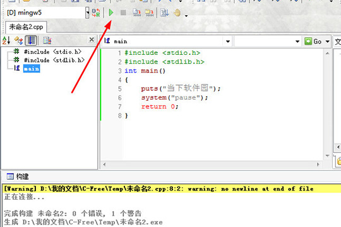Click the sort-by-type symbols icon
This screenshot has width=341, height=227.
point(19,40)
